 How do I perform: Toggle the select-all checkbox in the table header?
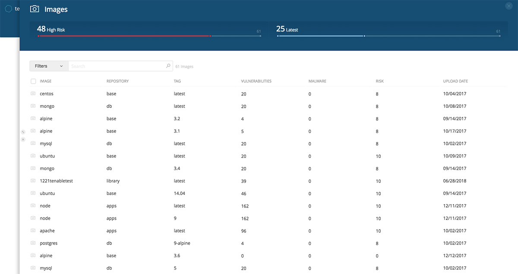click(33, 81)
